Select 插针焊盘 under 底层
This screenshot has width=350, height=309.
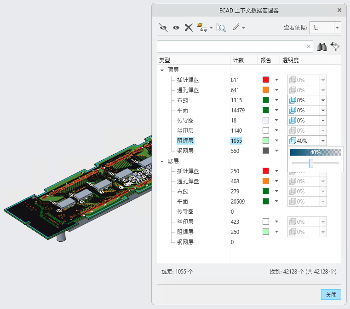pyautogui.click(x=188, y=171)
